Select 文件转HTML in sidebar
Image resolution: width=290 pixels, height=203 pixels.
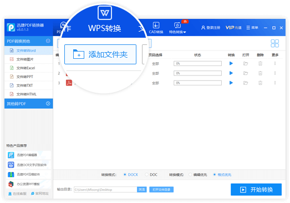click(x=29, y=94)
